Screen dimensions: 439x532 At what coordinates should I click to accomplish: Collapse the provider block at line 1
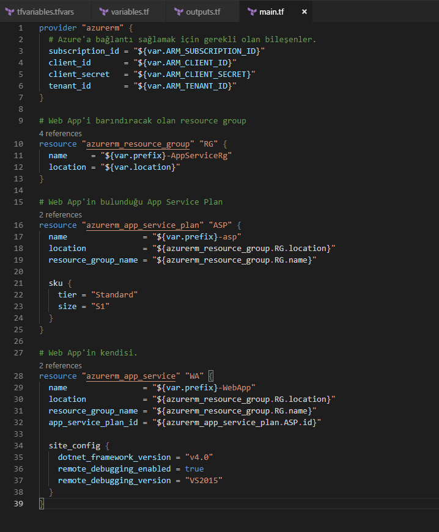pos(33,28)
